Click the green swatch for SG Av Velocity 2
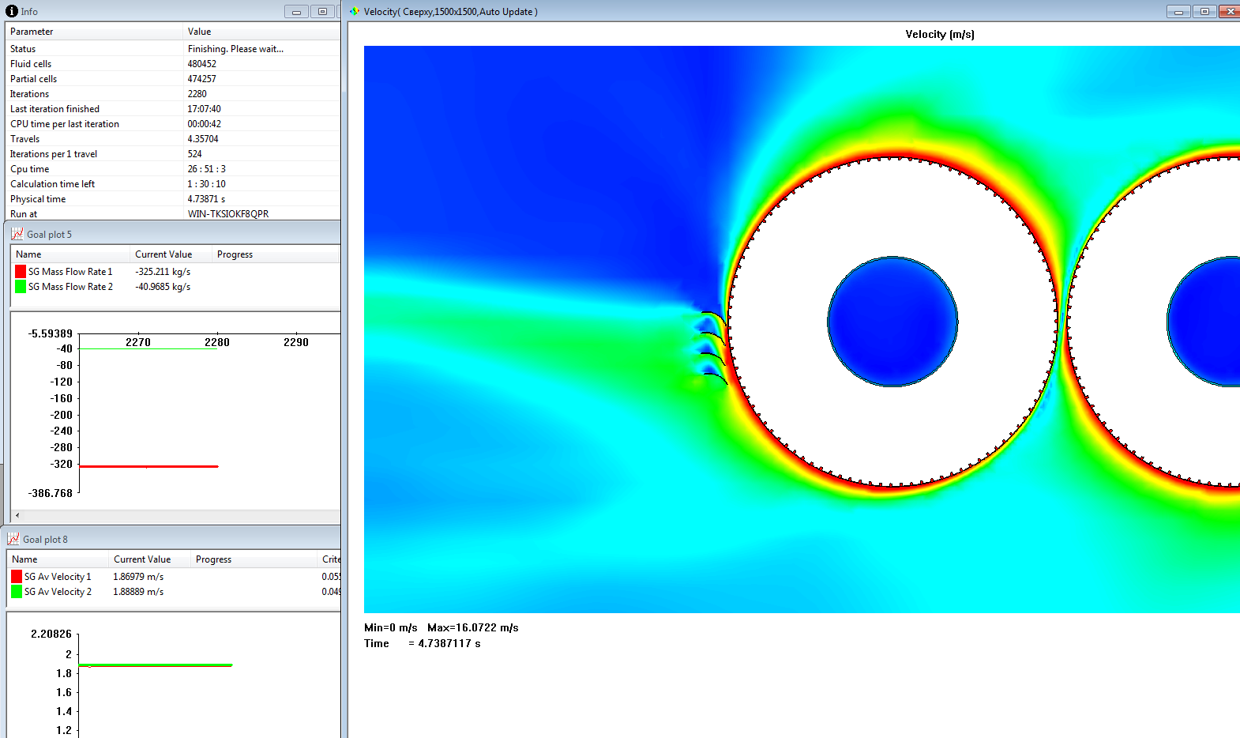The width and height of the screenshot is (1240, 738). [17, 592]
